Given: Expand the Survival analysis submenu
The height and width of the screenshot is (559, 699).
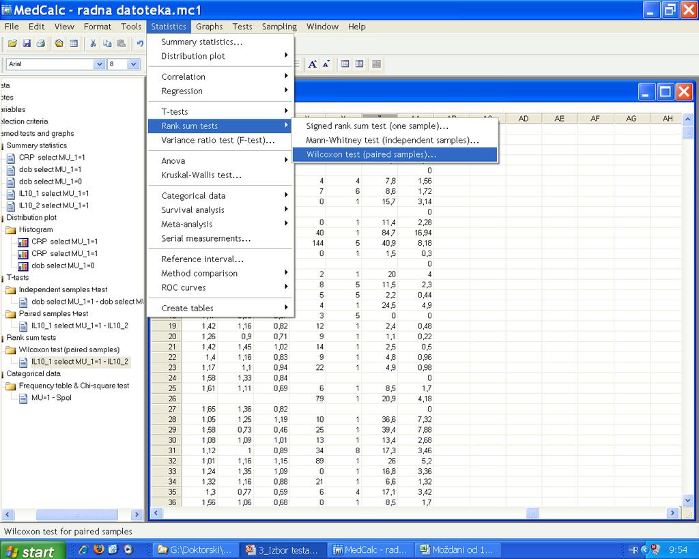Looking at the screenshot, I should tap(220, 210).
